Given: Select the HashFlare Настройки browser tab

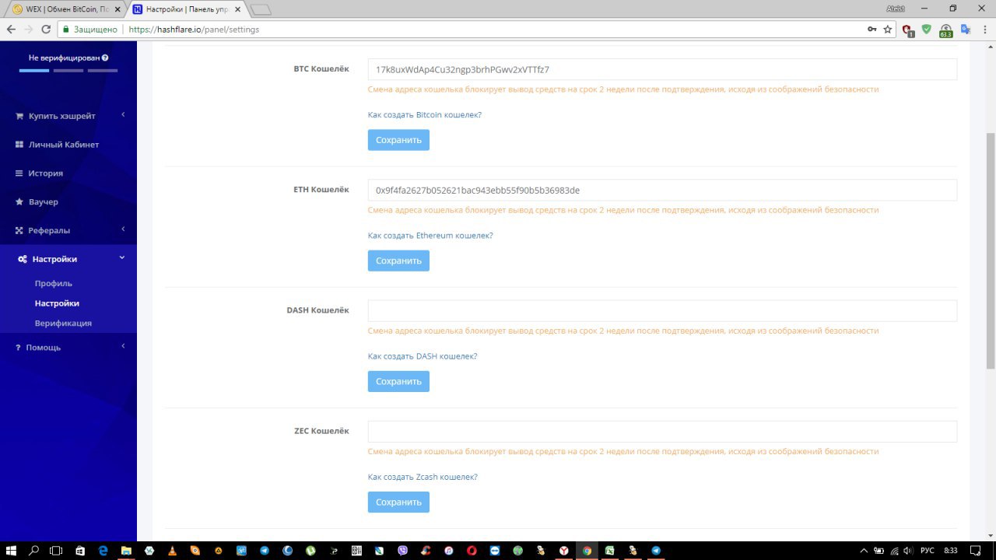Looking at the screenshot, I should [x=188, y=9].
